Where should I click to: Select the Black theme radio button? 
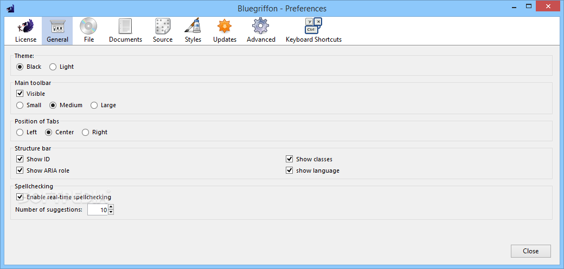(x=20, y=67)
